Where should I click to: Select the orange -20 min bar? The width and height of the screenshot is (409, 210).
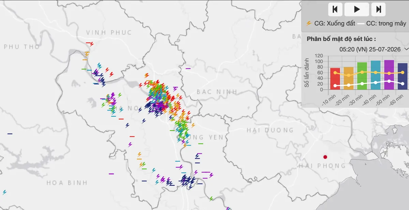[x=348, y=78]
